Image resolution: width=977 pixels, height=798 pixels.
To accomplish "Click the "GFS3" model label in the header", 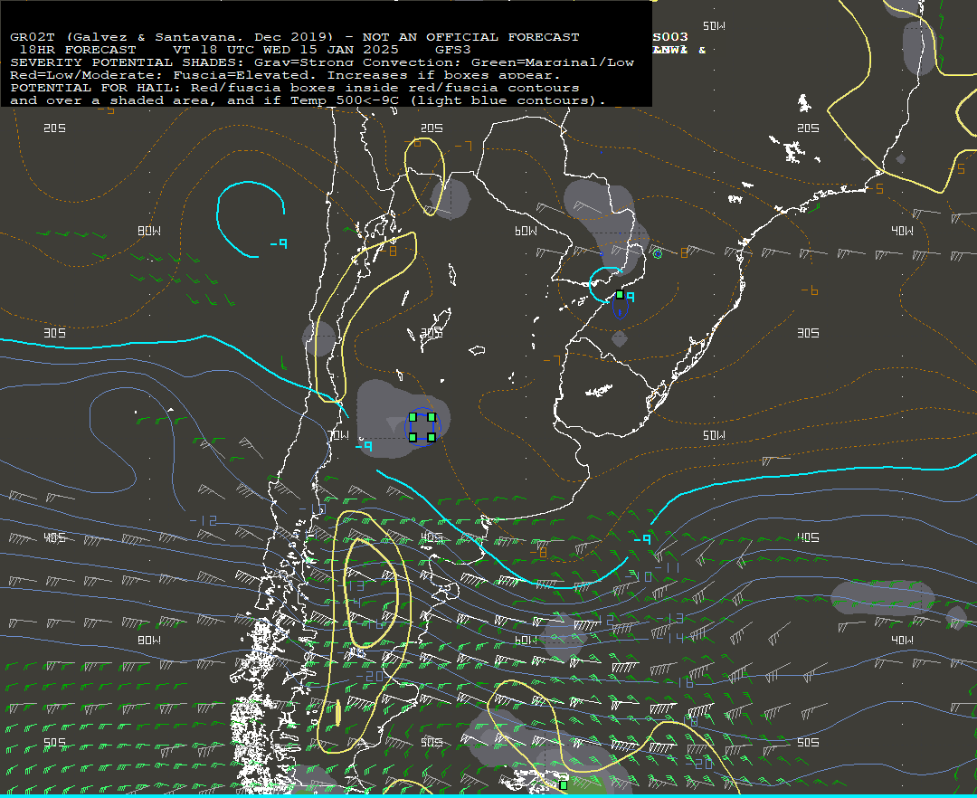I will point(453,50).
